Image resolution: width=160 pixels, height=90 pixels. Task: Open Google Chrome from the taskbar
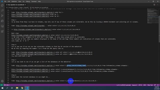(22, 88)
